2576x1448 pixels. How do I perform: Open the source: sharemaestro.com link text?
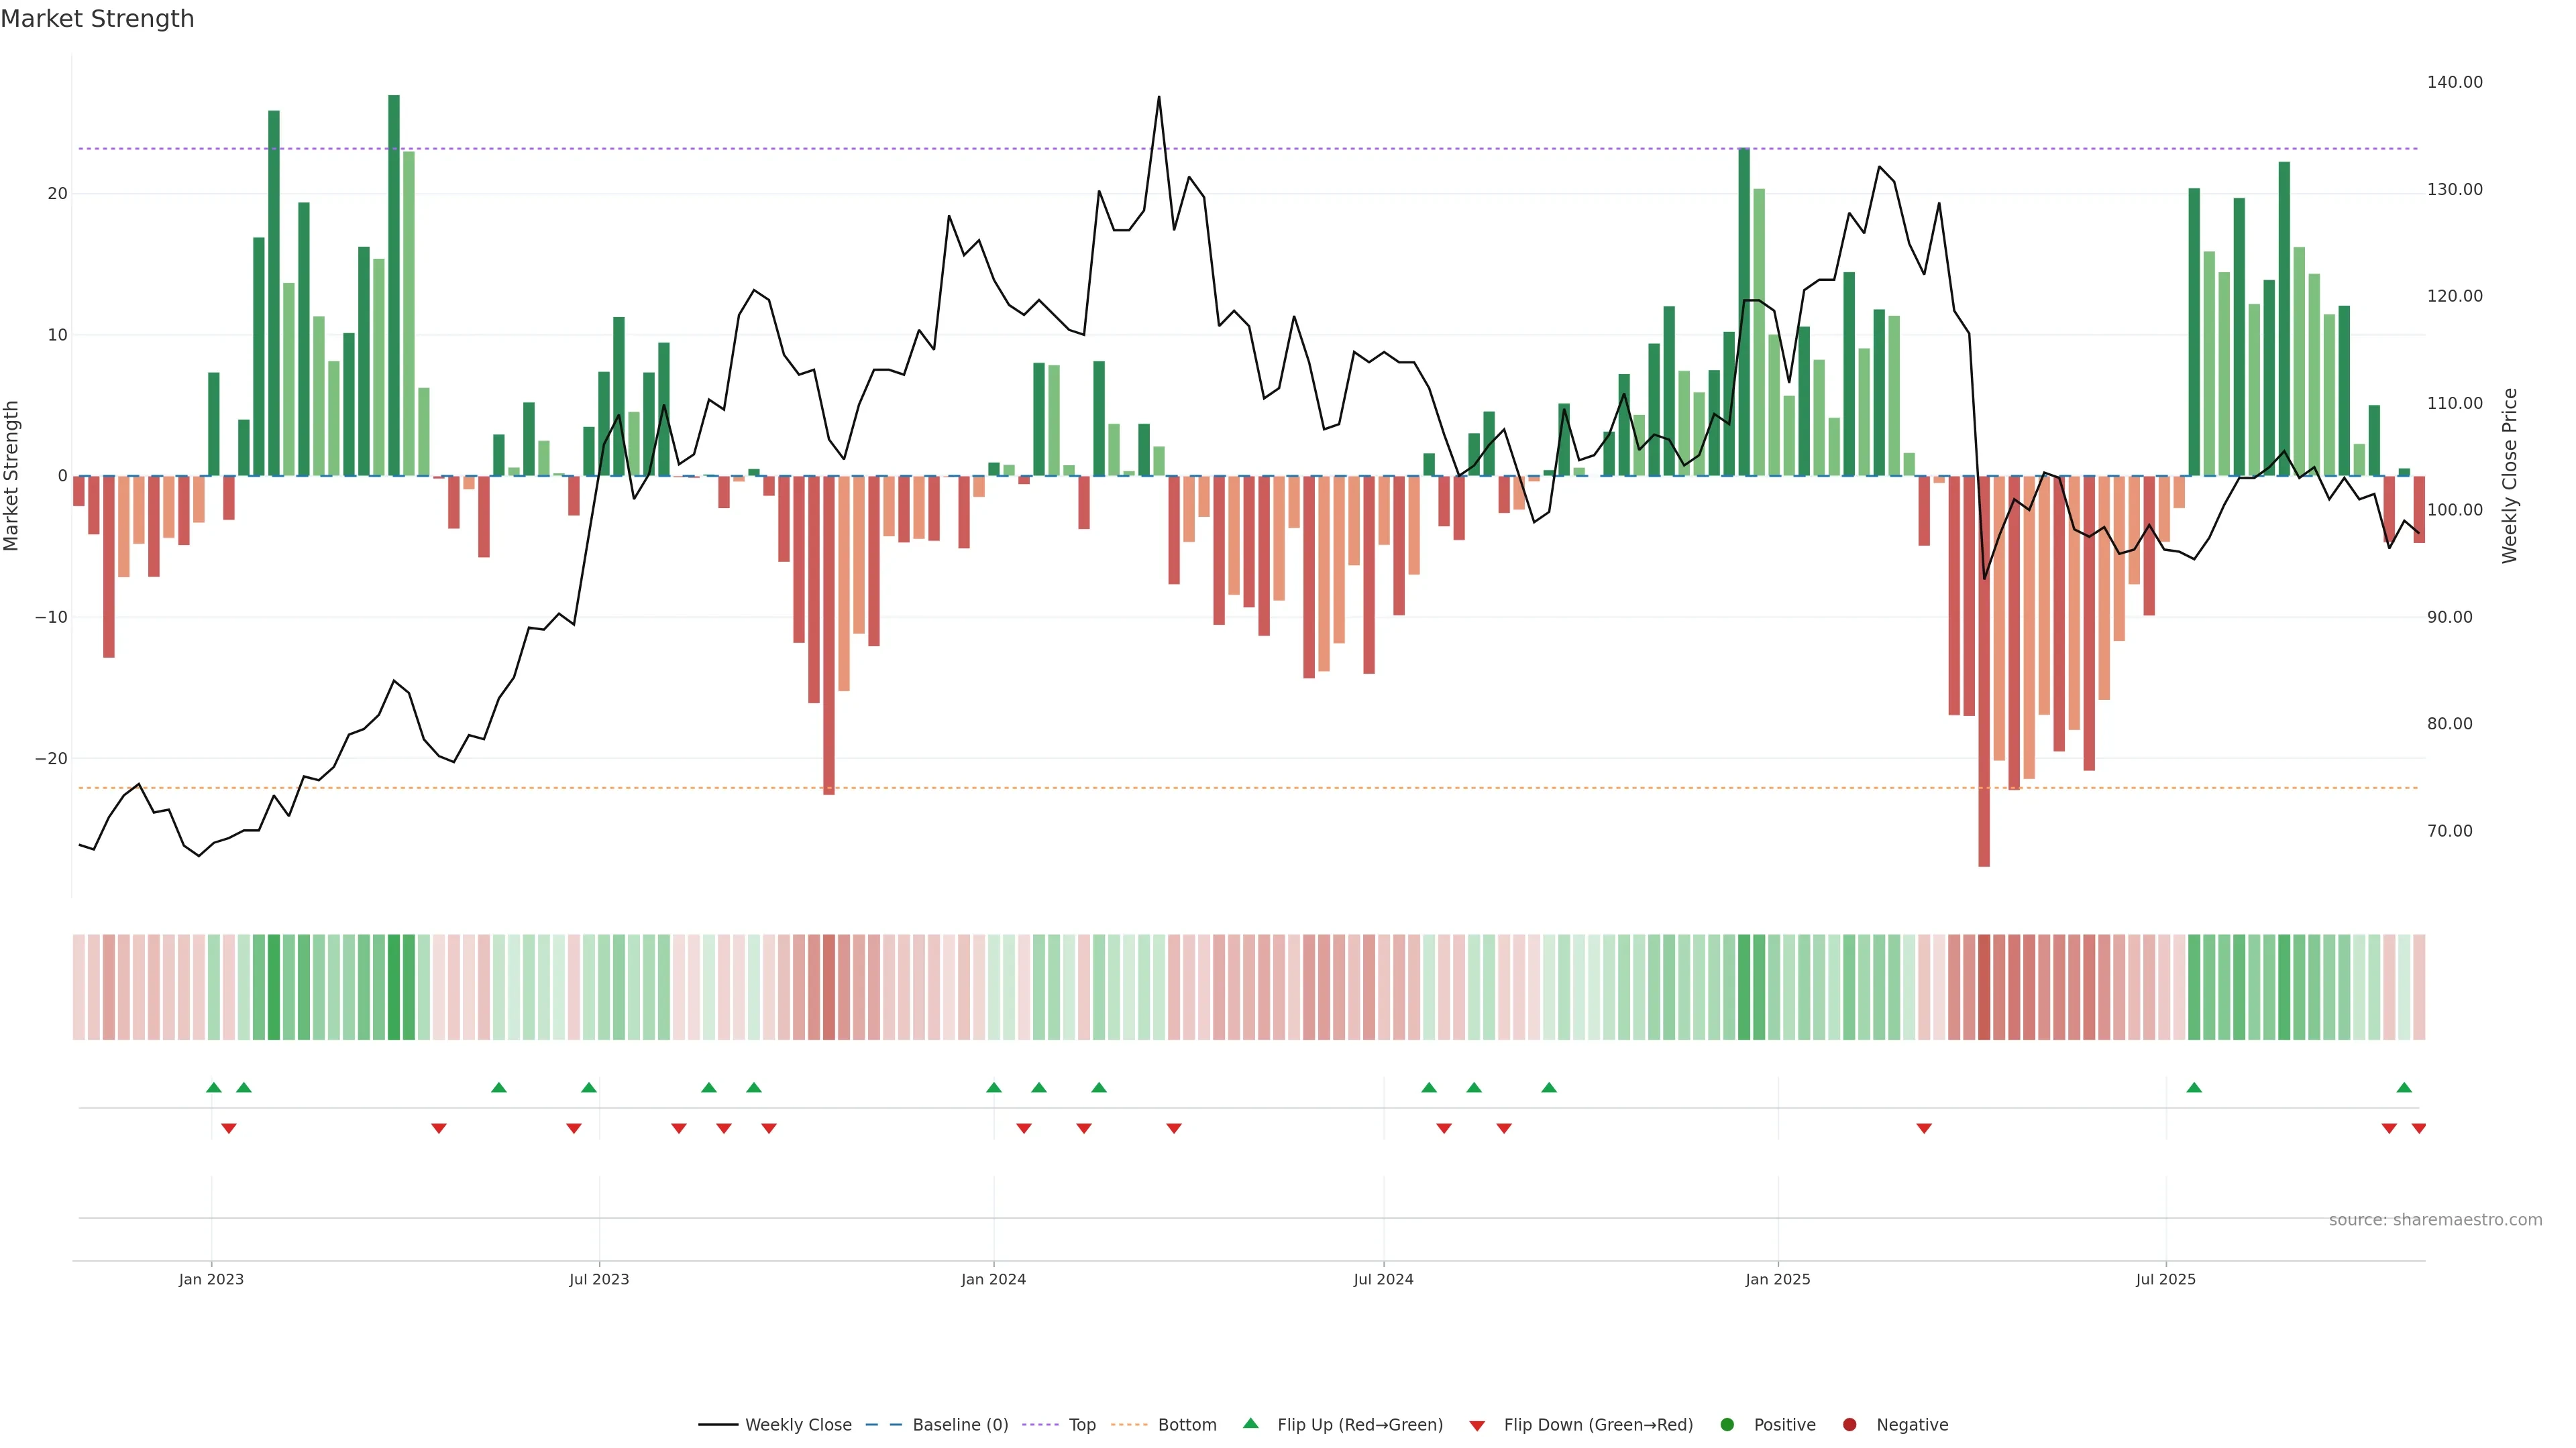click(x=2435, y=1220)
